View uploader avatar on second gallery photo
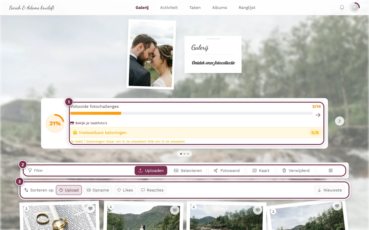Viewport: 369px width, 230px height. 111,207
